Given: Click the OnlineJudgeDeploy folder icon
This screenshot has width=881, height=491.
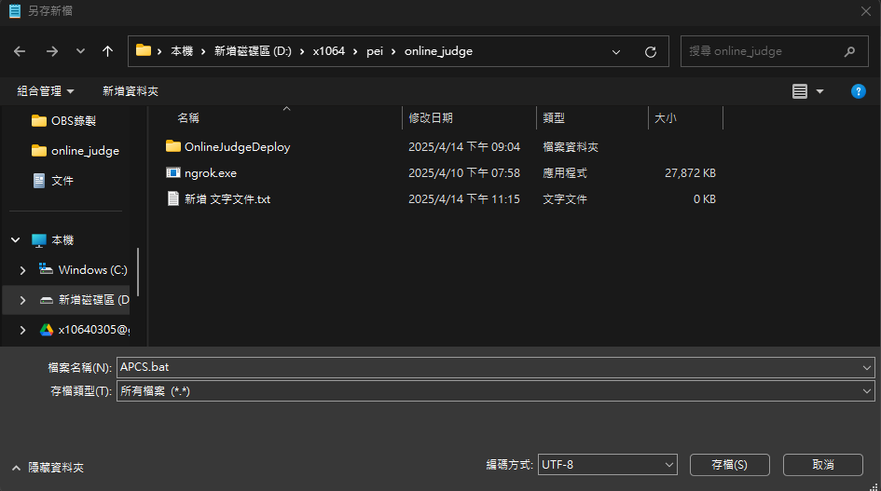Looking at the screenshot, I should [x=173, y=146].
